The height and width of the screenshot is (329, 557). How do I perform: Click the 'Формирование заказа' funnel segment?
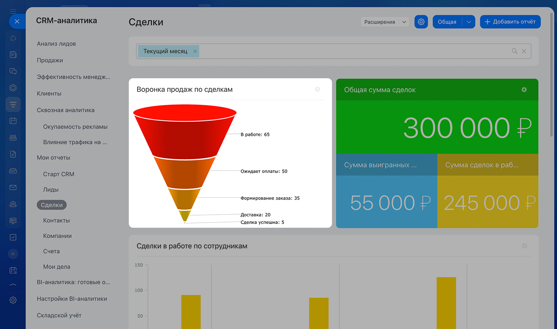click(185, 199)
